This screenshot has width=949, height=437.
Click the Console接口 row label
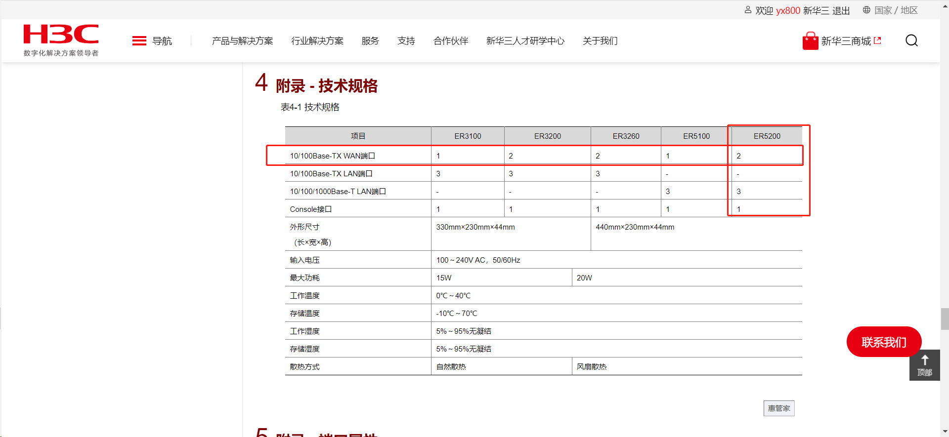pos(311,209)
